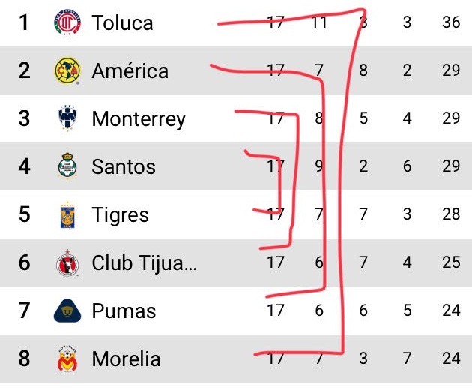472x390 pixels.
Task: Select the Pumas team logo
Action: [x=67, y=310]
